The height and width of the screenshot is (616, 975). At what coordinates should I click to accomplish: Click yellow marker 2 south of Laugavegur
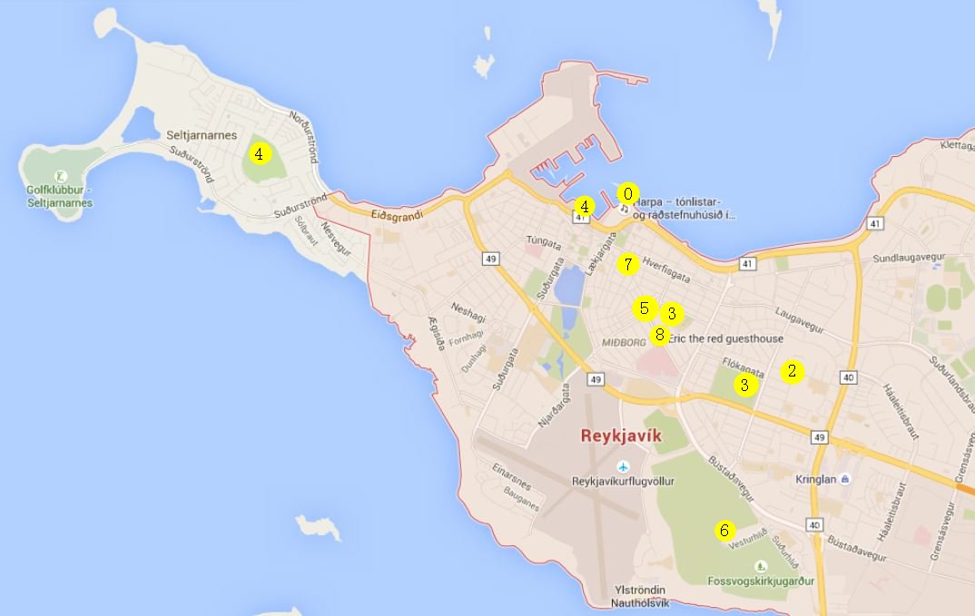(792, 371)
